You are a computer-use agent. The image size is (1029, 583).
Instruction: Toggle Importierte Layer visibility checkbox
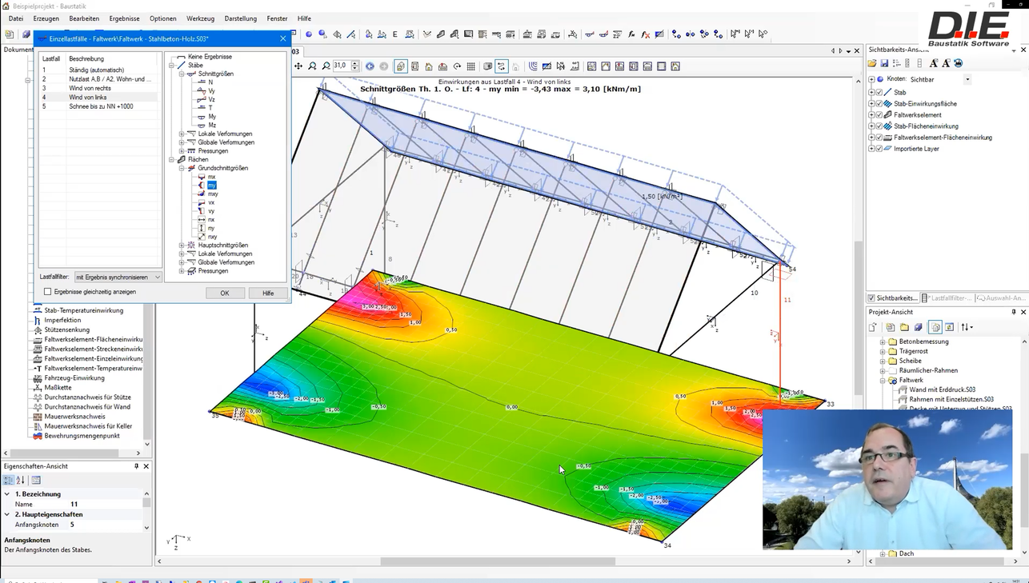pyautogui.click(x=879, y=149)
